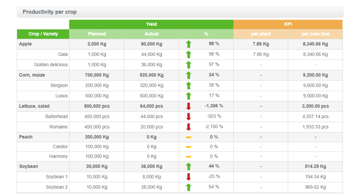
Task: Click the green arrow in Bergson row
Action: 189,85
